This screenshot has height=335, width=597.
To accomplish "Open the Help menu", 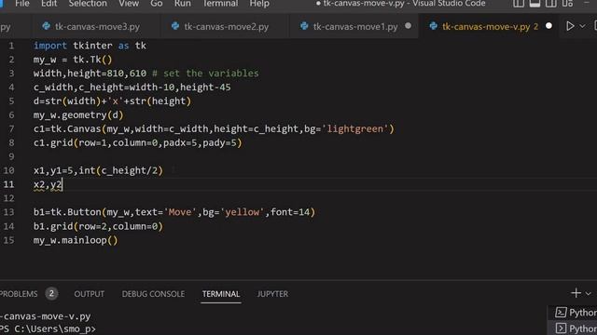I will tap(259, 4).
